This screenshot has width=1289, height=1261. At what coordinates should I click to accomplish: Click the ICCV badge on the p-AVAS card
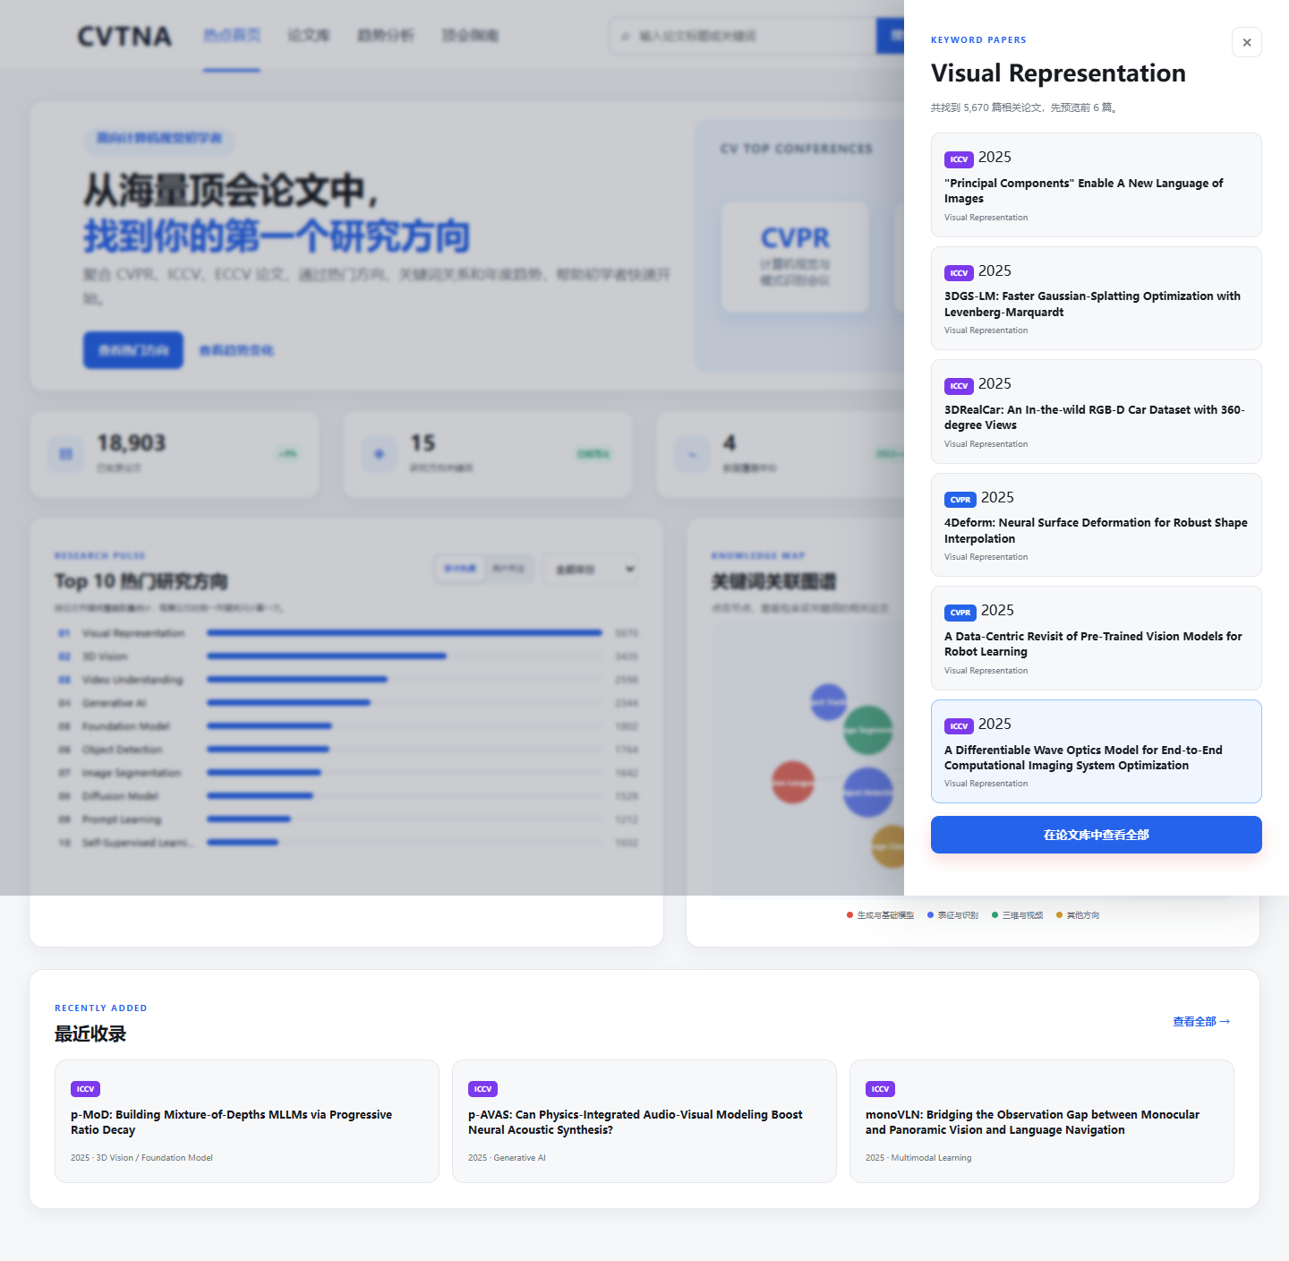click(482, 1089)
